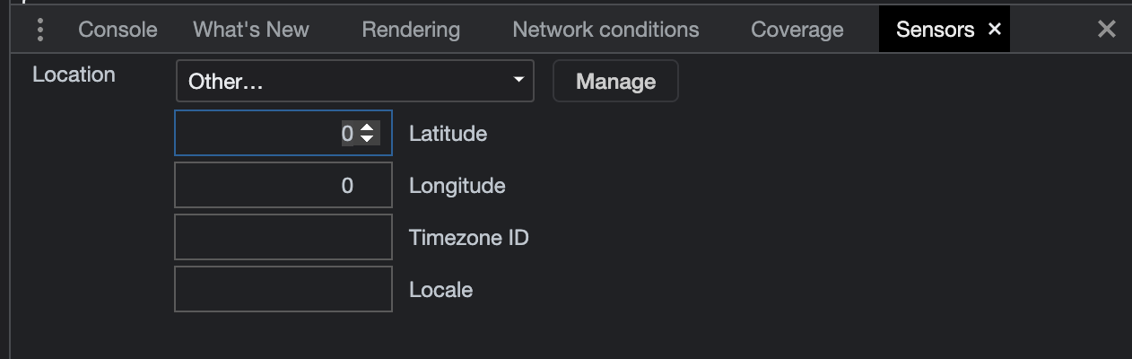Open the Network conditions tab
1132x359 pixels.
(605, 30)
